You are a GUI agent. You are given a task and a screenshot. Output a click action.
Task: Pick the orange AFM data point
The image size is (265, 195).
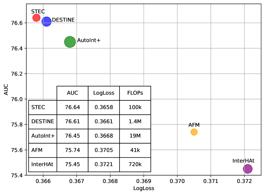(x=194, y=132)
